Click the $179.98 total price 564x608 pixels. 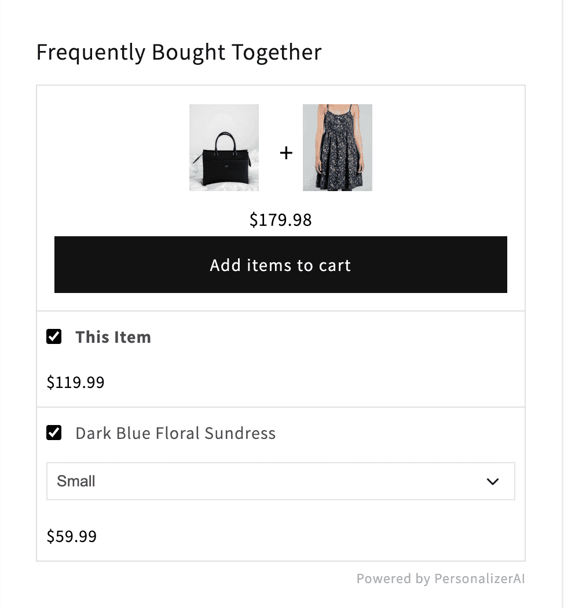[x=280, y=220]
